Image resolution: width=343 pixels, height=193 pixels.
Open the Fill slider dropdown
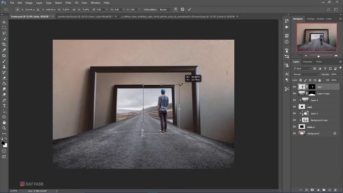[340, 80]
